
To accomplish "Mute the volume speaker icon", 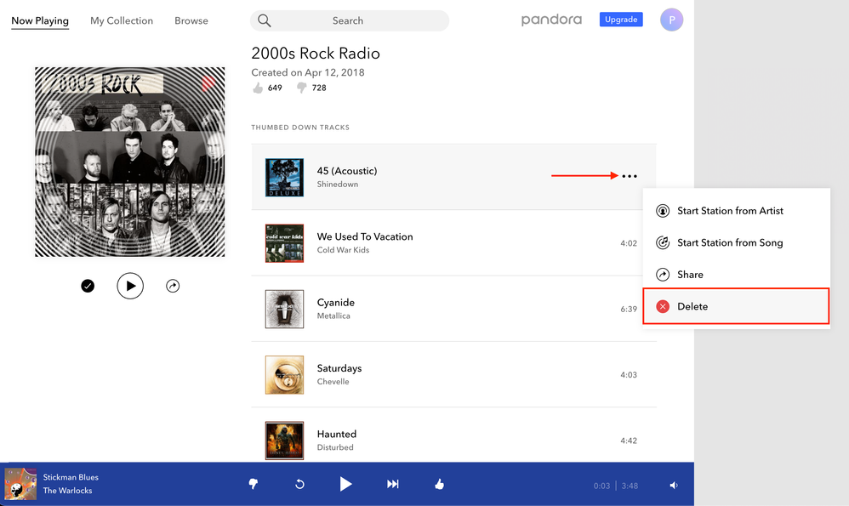I will [674, 486].
